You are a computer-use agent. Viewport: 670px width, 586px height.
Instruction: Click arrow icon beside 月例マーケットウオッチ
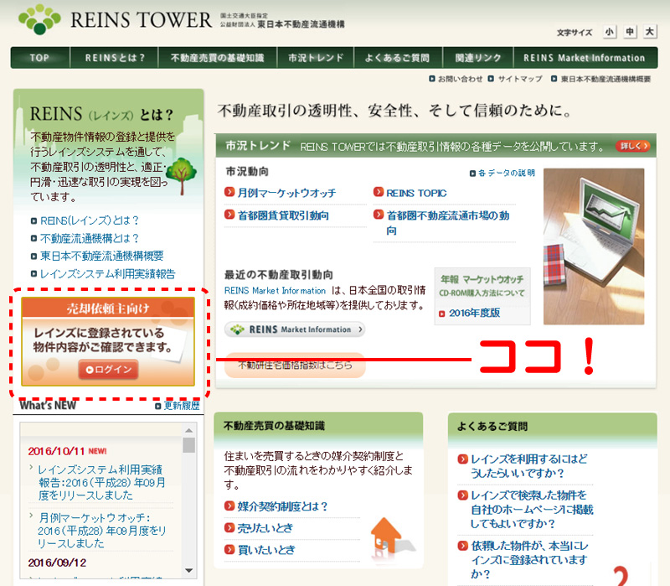point(229,192)
